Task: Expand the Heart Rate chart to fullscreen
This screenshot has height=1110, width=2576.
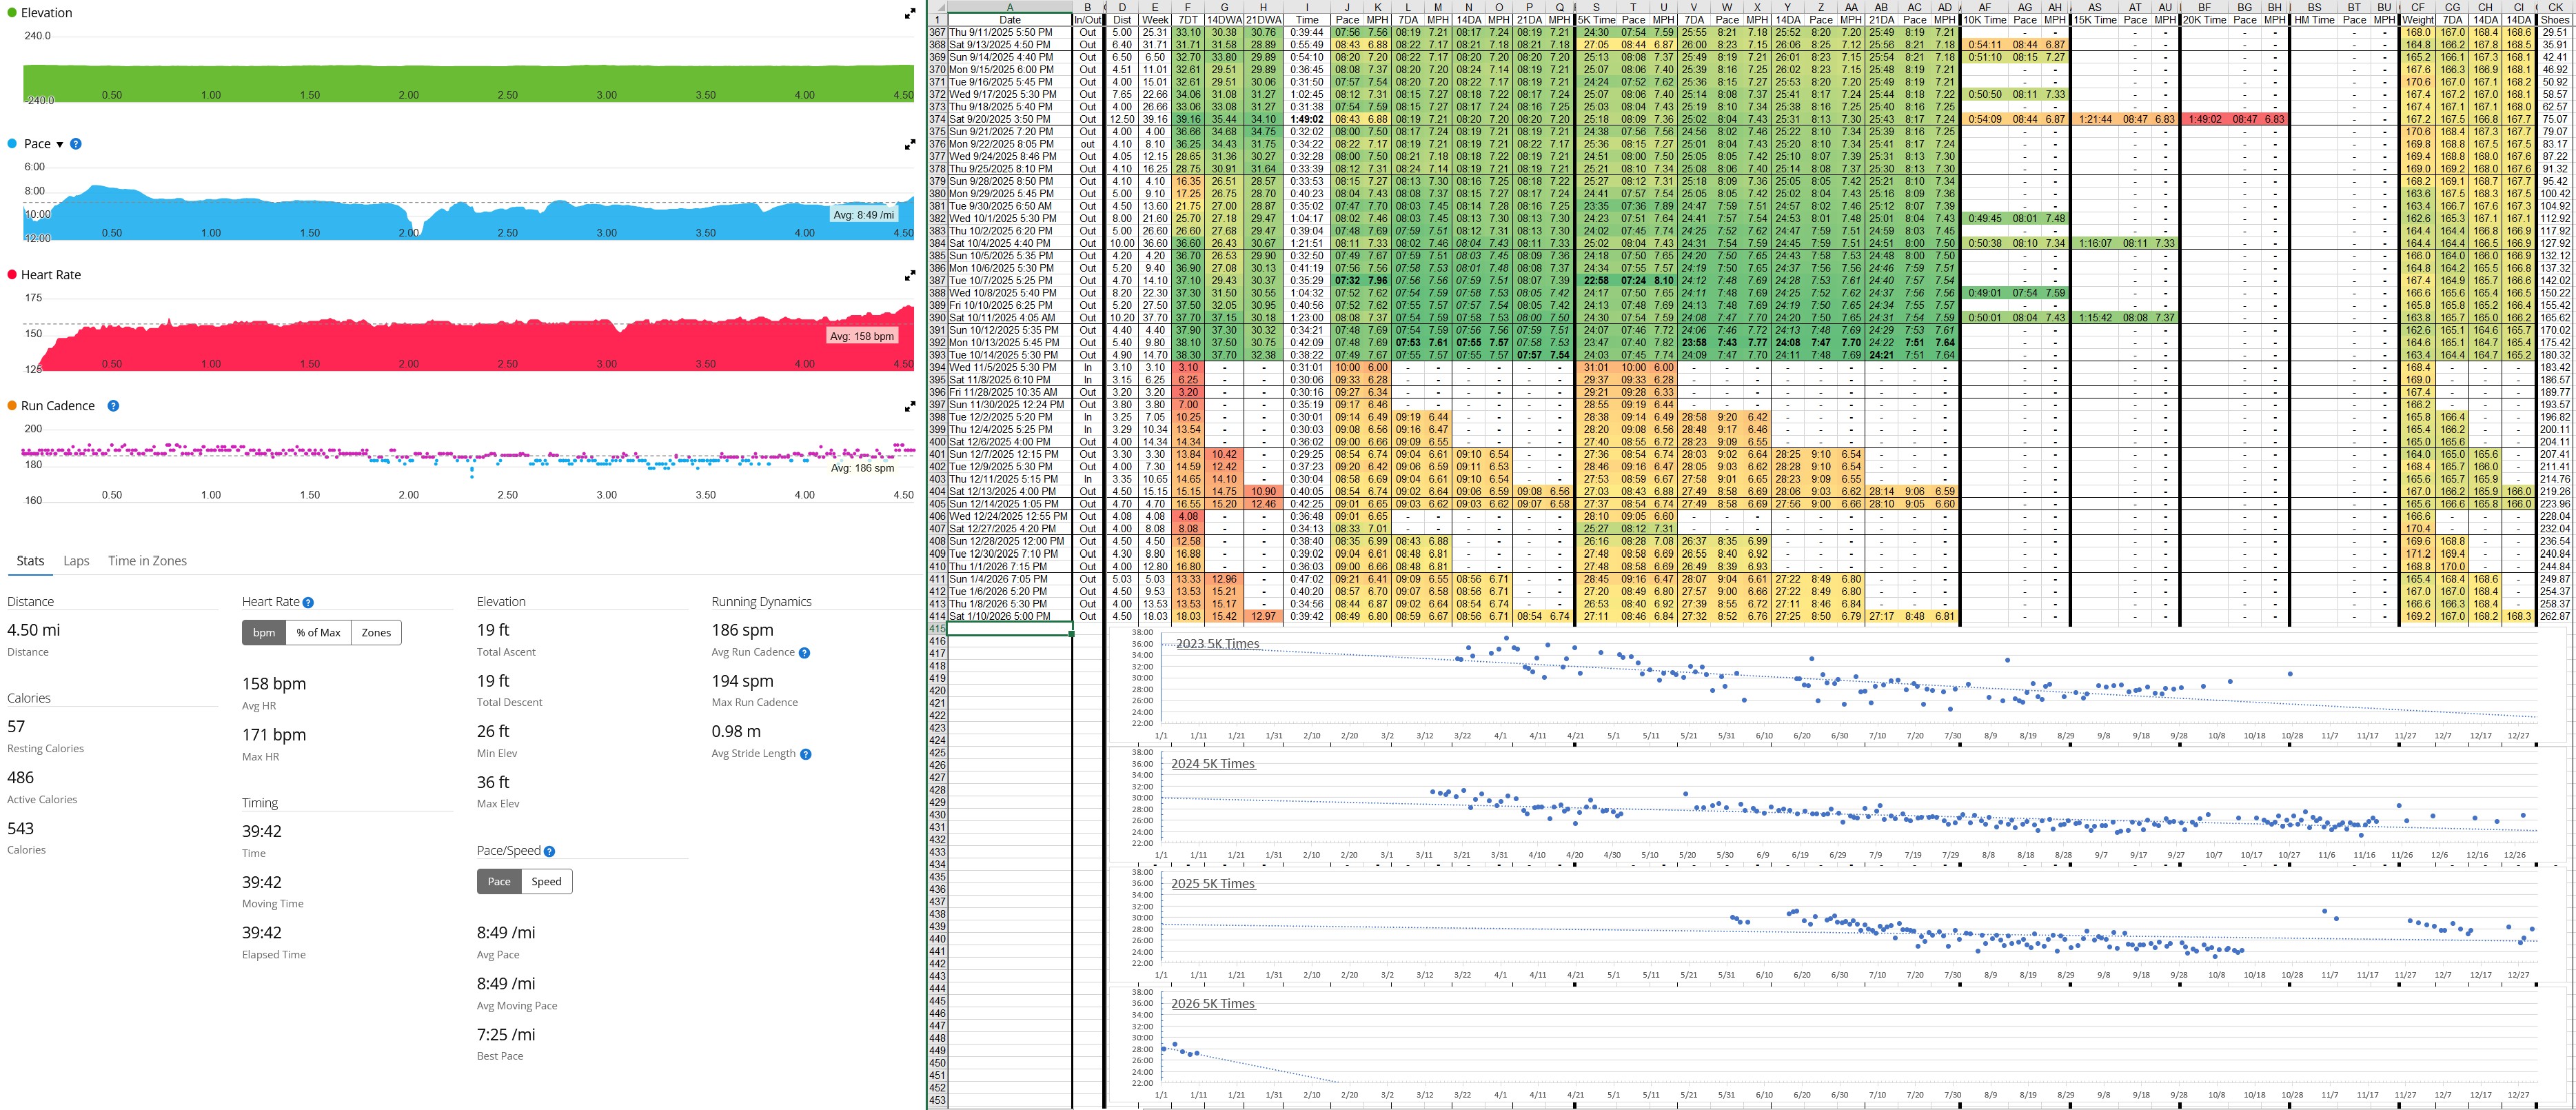Action: [x=910, y=276]
